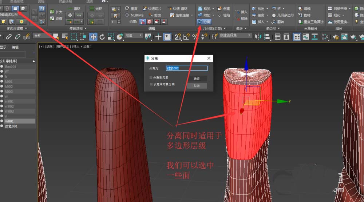
Task: Click the Create (创建) geometry tool
Action: point(224,9)
